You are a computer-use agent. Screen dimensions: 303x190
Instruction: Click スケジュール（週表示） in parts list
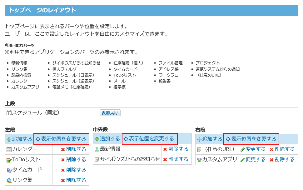73,81
